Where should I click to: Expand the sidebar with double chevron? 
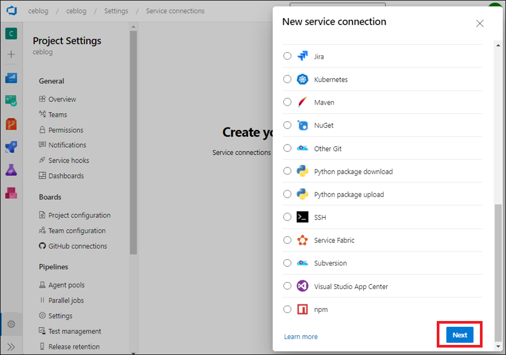[11, 346]
